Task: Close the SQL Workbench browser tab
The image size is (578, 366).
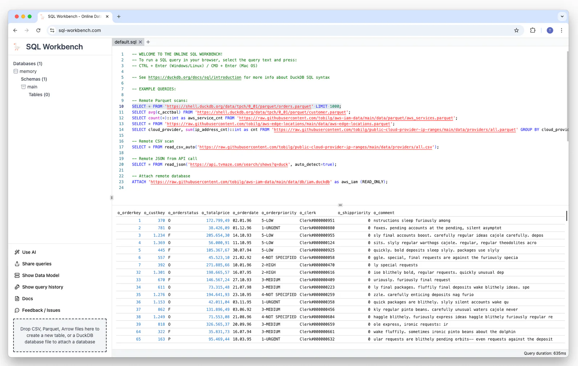Action: [x=107, y=17]
